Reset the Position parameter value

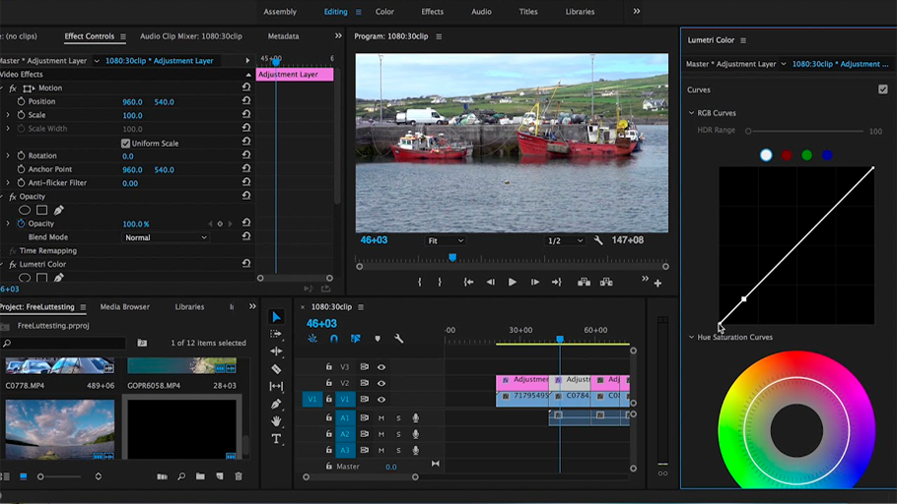(x=246, y=101)
